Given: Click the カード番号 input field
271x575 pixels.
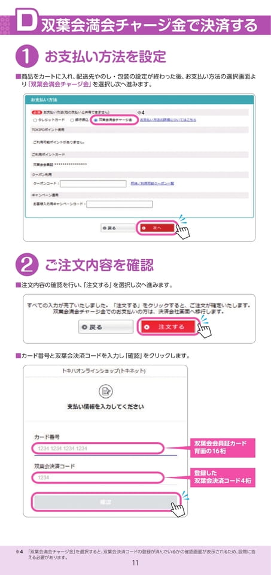Looking at the screenshot, I should (x=98, y=449).
